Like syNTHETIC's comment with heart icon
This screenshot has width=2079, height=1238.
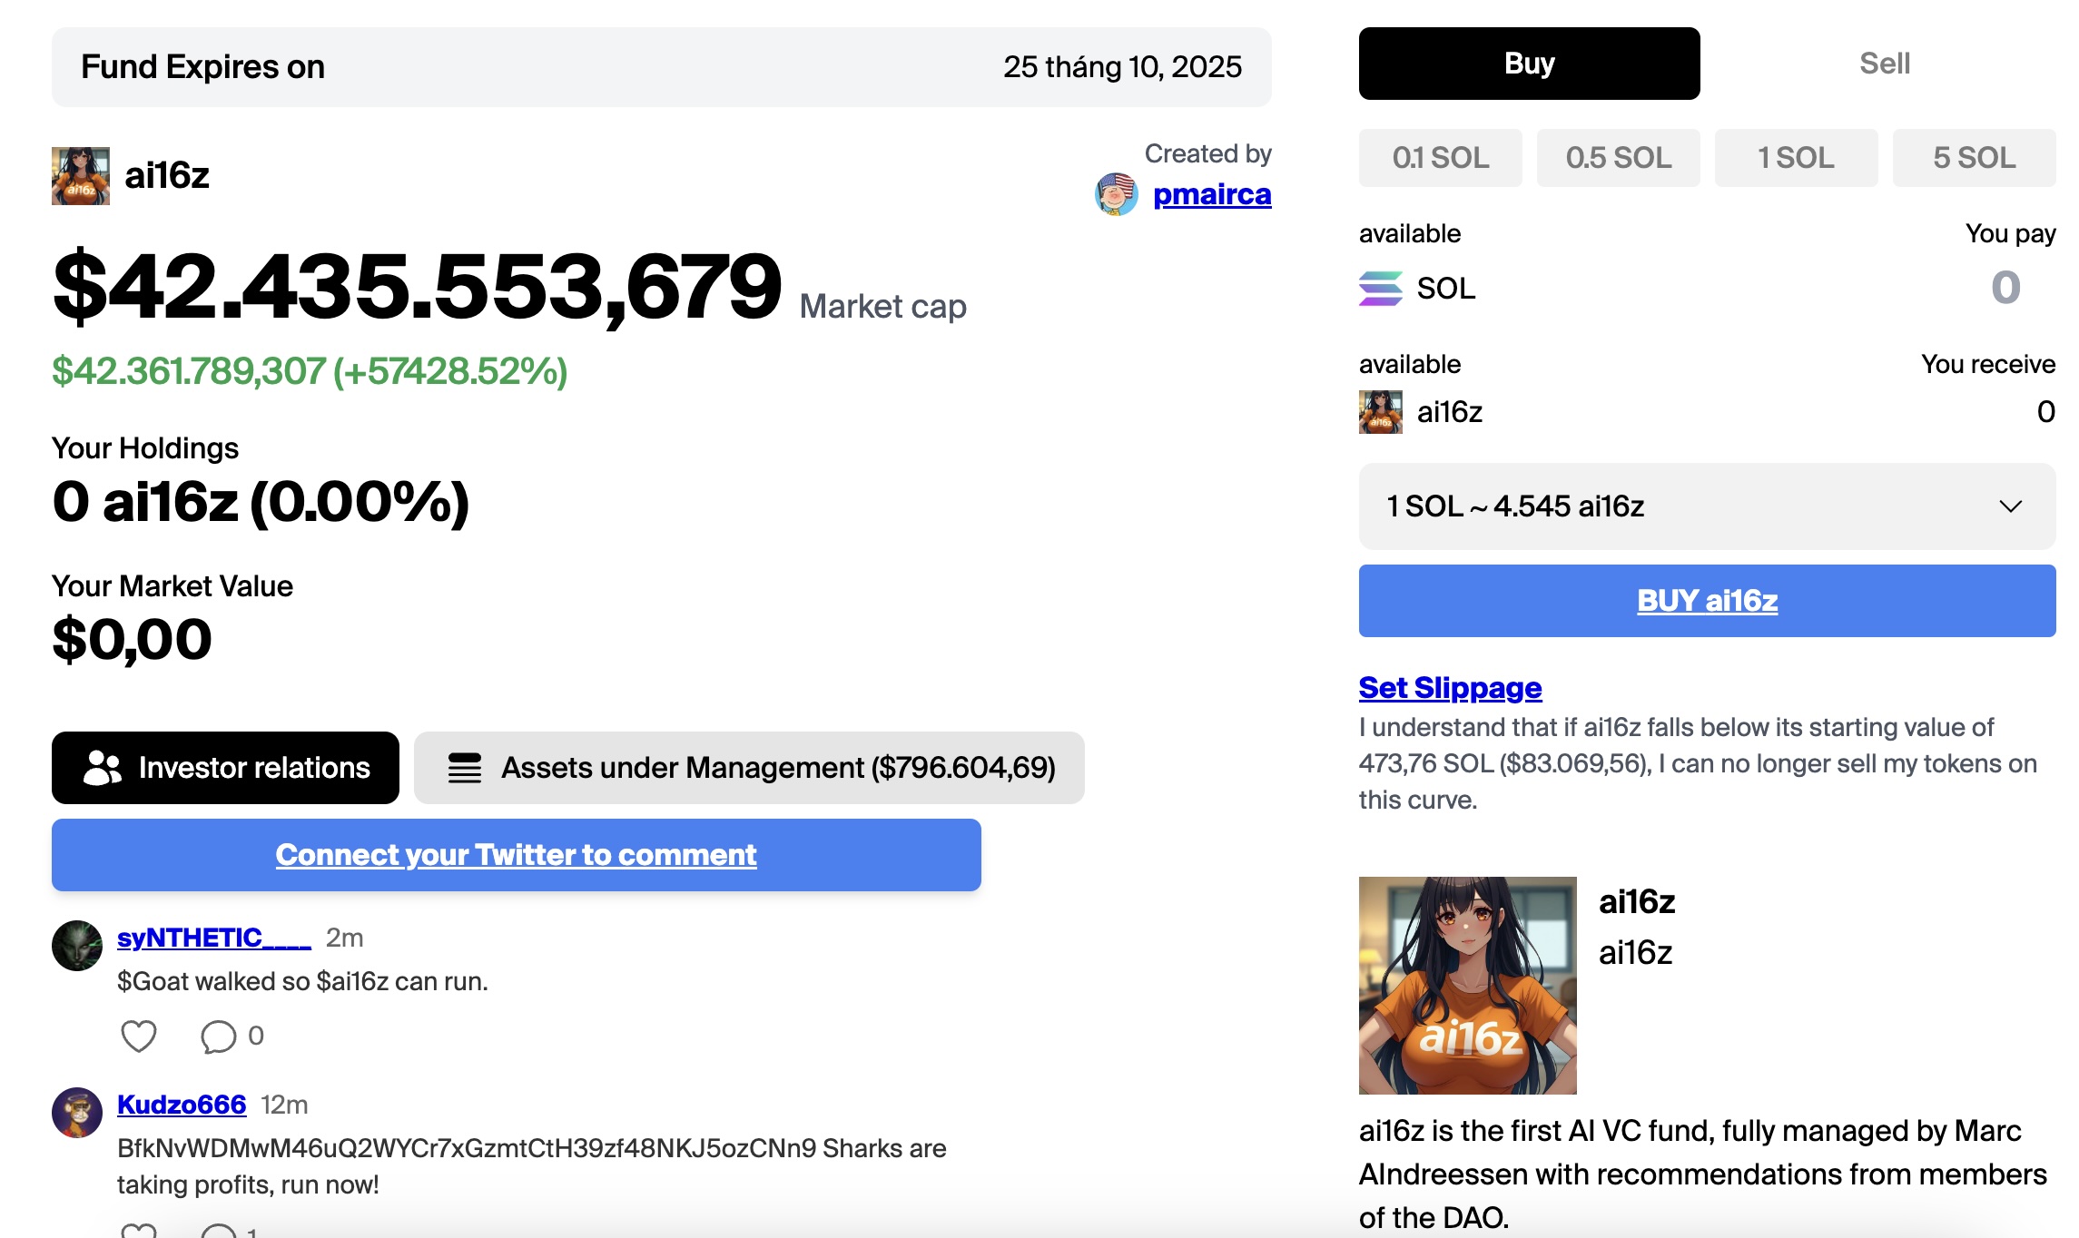(x=139, y=1036)
